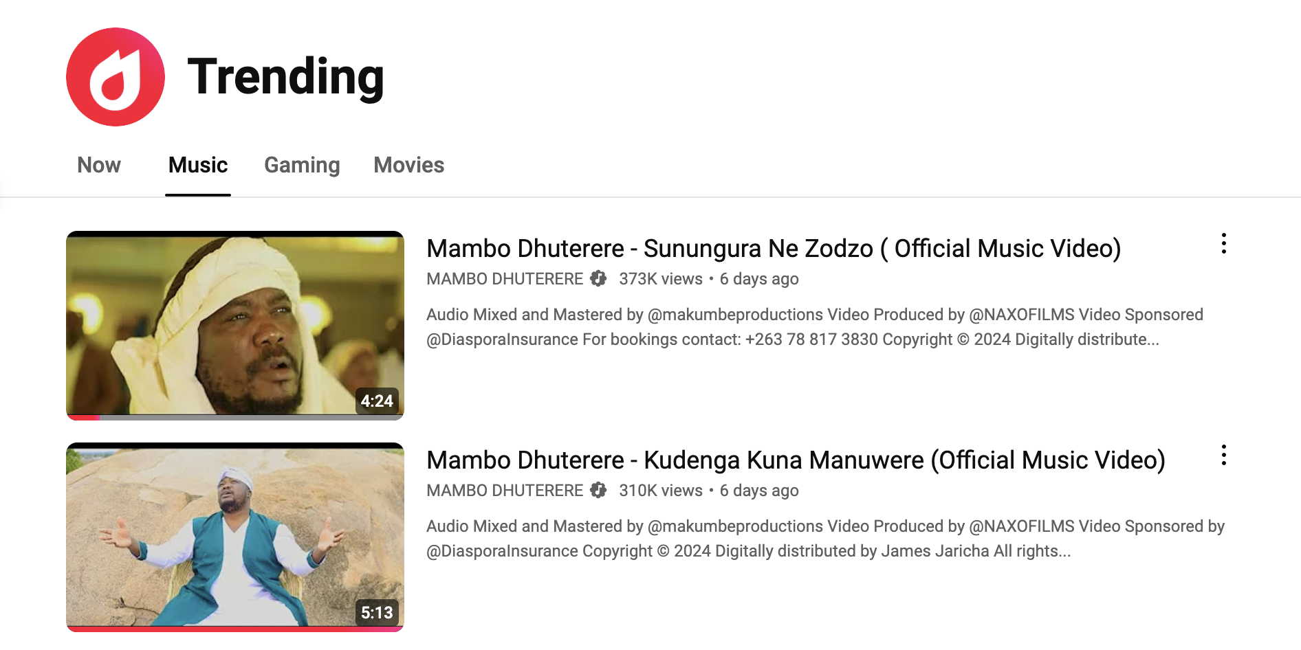Play the Sunungura Ne Zodzo thumbnail

235,325
